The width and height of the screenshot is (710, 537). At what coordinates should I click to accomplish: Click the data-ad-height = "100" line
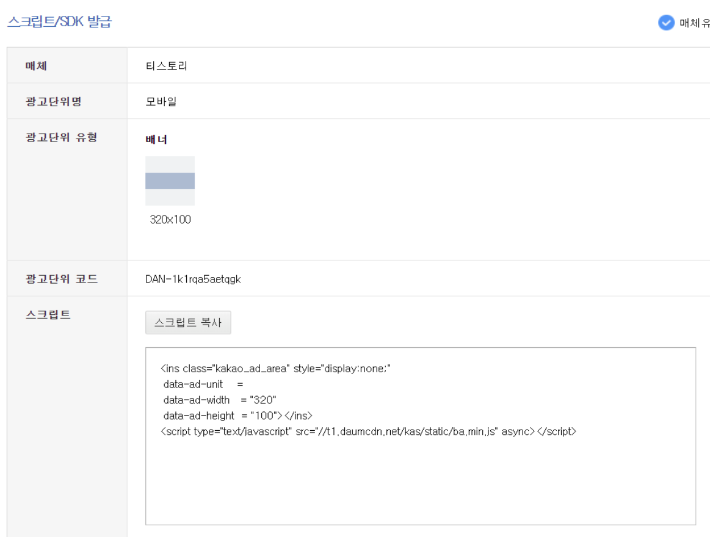coord(237,416)
